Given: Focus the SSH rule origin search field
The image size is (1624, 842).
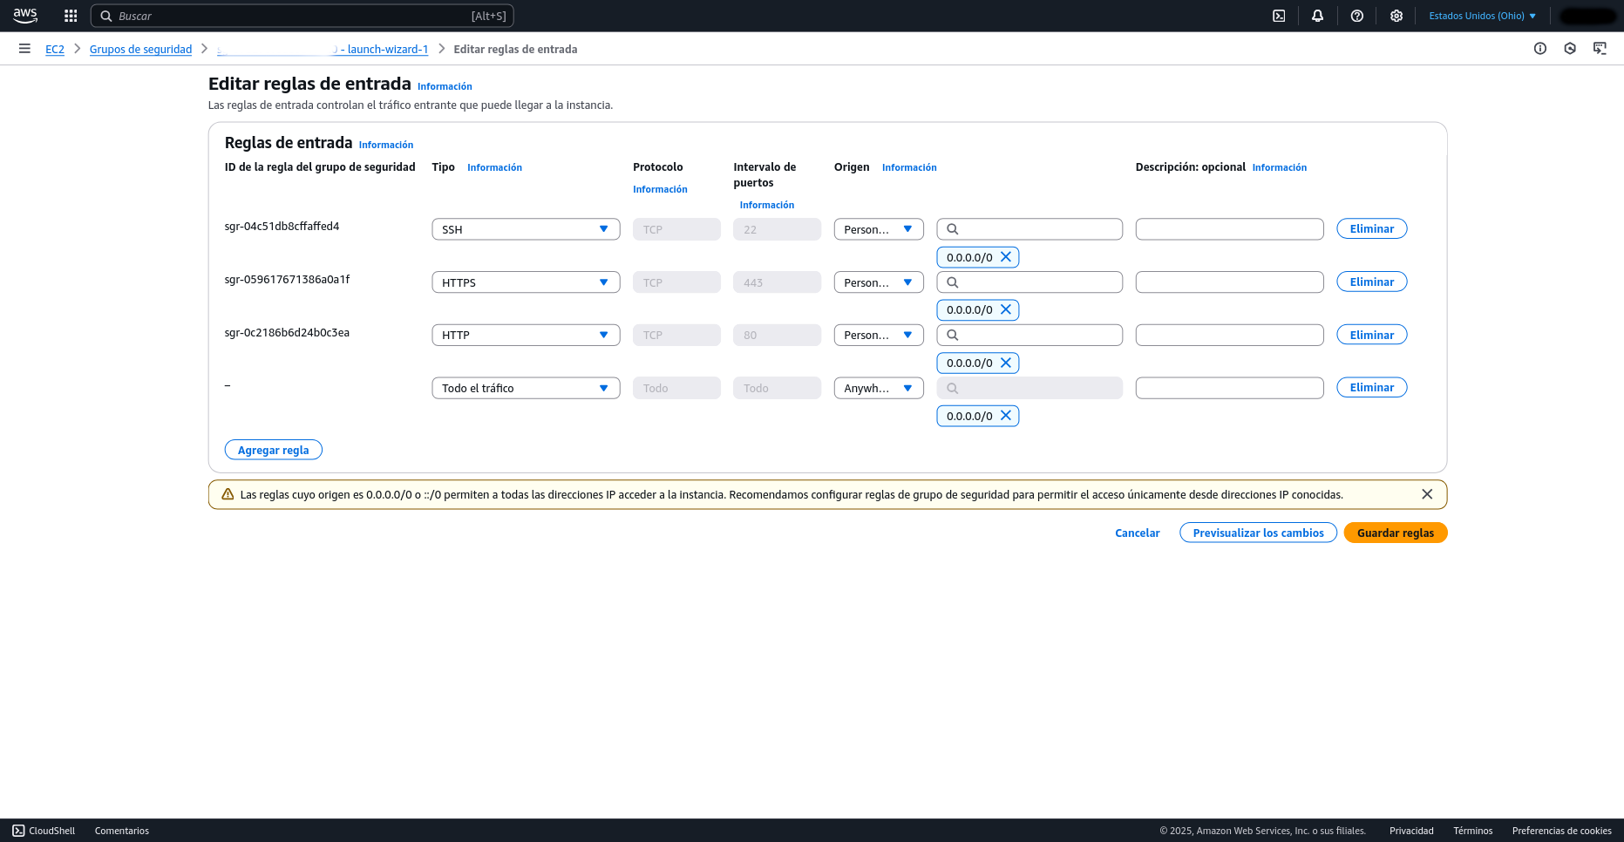Looking at the screenshot, I should click(1029, 229).
